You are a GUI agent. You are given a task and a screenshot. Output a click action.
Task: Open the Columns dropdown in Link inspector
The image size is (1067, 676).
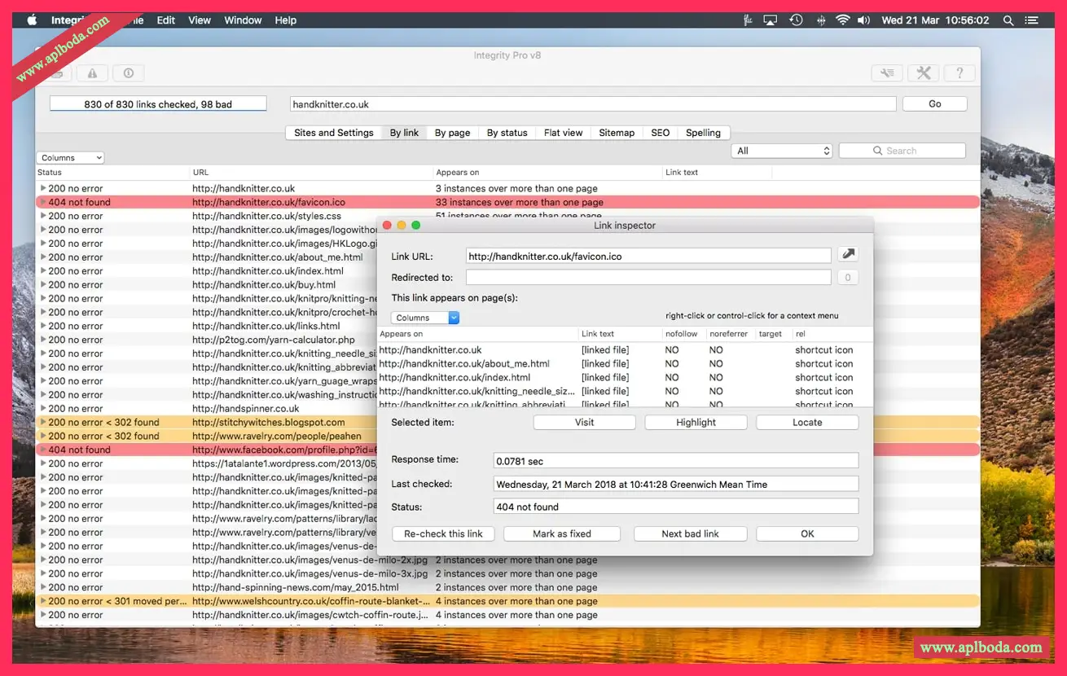tap(425, 318)
